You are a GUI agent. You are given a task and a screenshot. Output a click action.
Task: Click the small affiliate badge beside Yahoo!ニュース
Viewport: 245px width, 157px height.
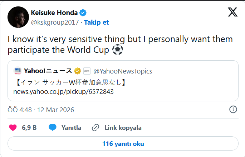(x=87, y=71)
